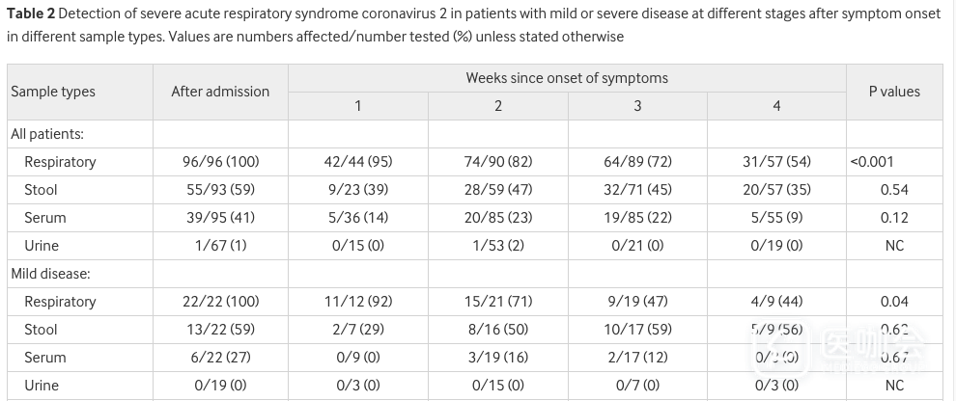This screenshot has width=956, height=401.
Task: Select the cell showing 20/85 (23)
Action: pos(497,218)
